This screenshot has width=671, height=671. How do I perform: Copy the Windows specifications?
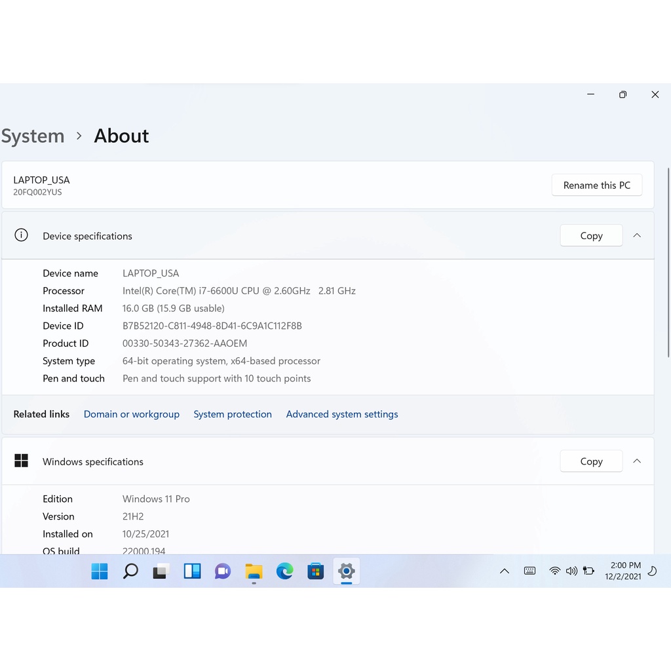[591, 462]
